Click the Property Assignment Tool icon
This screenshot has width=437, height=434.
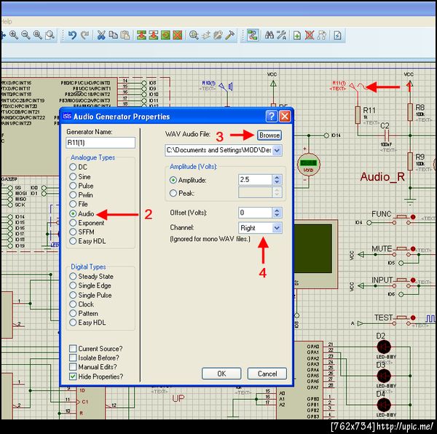281,35
